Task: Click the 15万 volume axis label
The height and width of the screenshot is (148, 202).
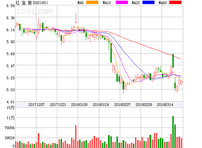Action: (11, 108)
